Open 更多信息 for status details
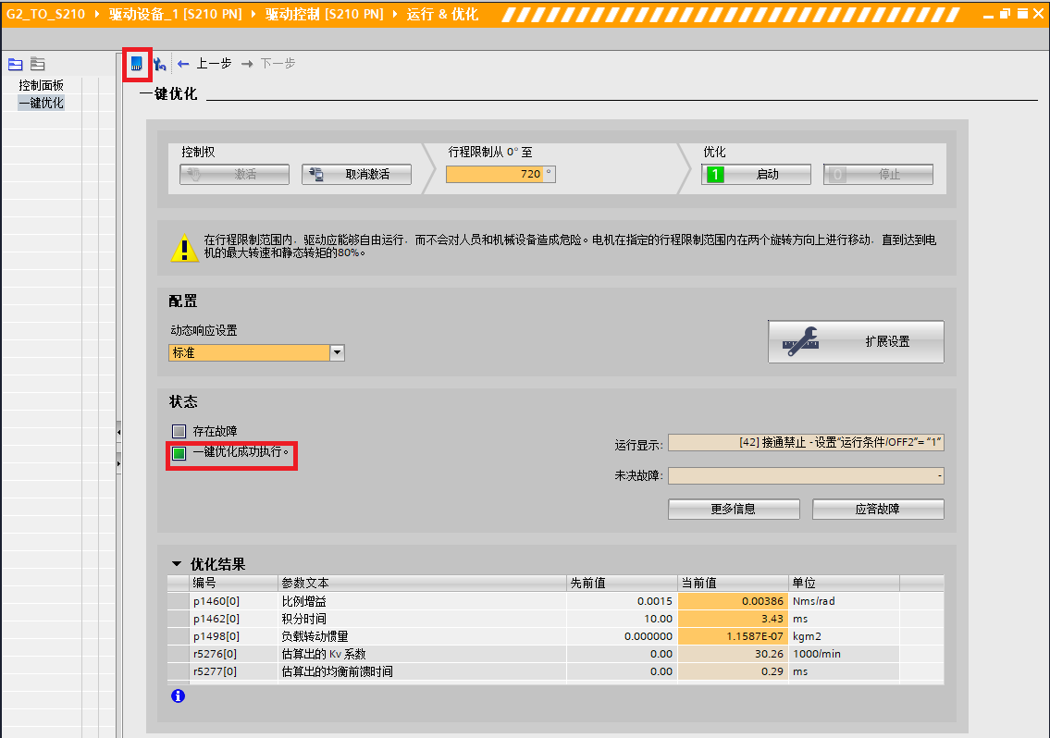The image size is (1050, 738). click(734, 509)
